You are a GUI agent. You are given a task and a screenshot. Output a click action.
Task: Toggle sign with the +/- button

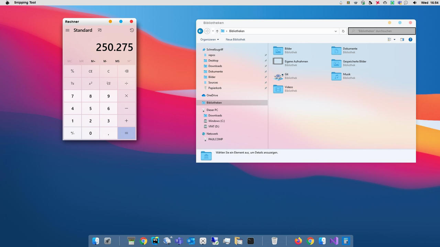tap(73, 133)
